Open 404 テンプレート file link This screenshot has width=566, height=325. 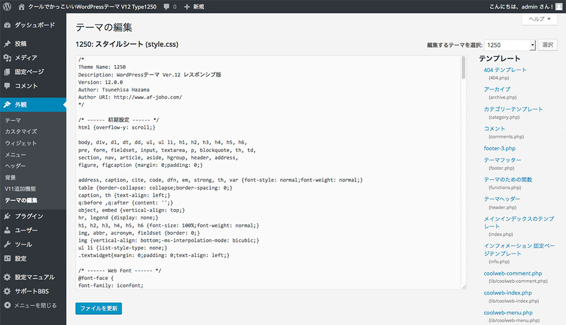click(505, 70)
